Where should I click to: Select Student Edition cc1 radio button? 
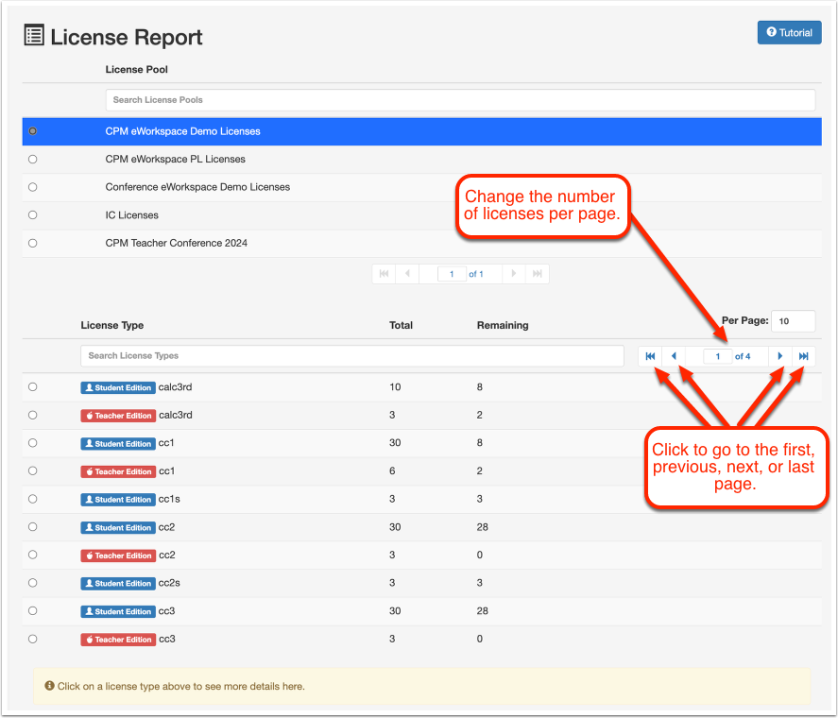click(x=33, y=443)
